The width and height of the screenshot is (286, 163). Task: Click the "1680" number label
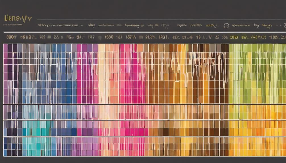coord(109,37)
